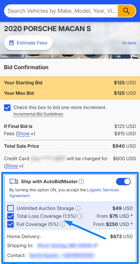Click the info icon beside Ship with AutoBidMaster
This screenshot has height=264, width=140.
click(x=81, y=181)
